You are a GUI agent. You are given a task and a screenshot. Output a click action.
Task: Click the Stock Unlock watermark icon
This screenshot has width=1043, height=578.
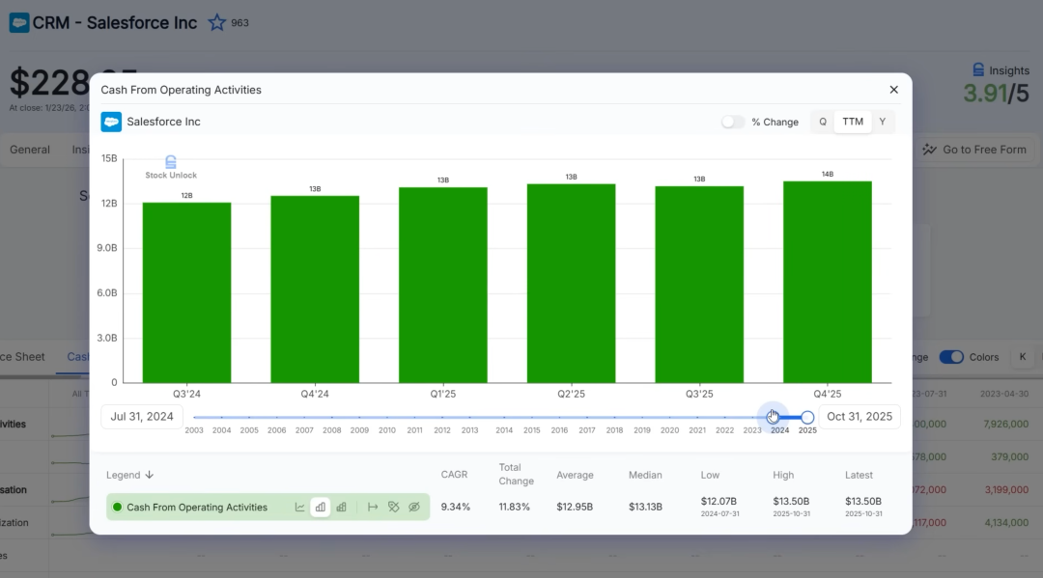[x=171, y=163]
